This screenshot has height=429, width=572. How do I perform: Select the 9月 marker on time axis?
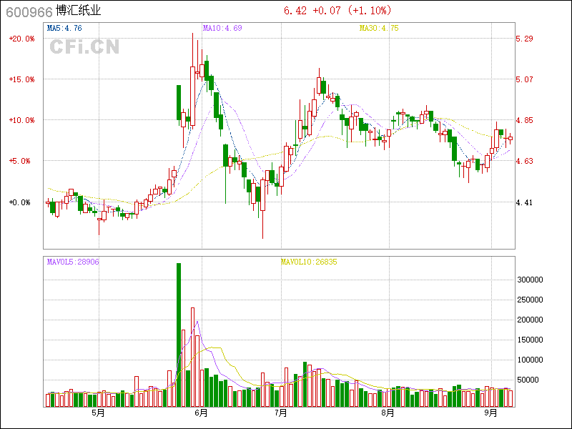490,413
